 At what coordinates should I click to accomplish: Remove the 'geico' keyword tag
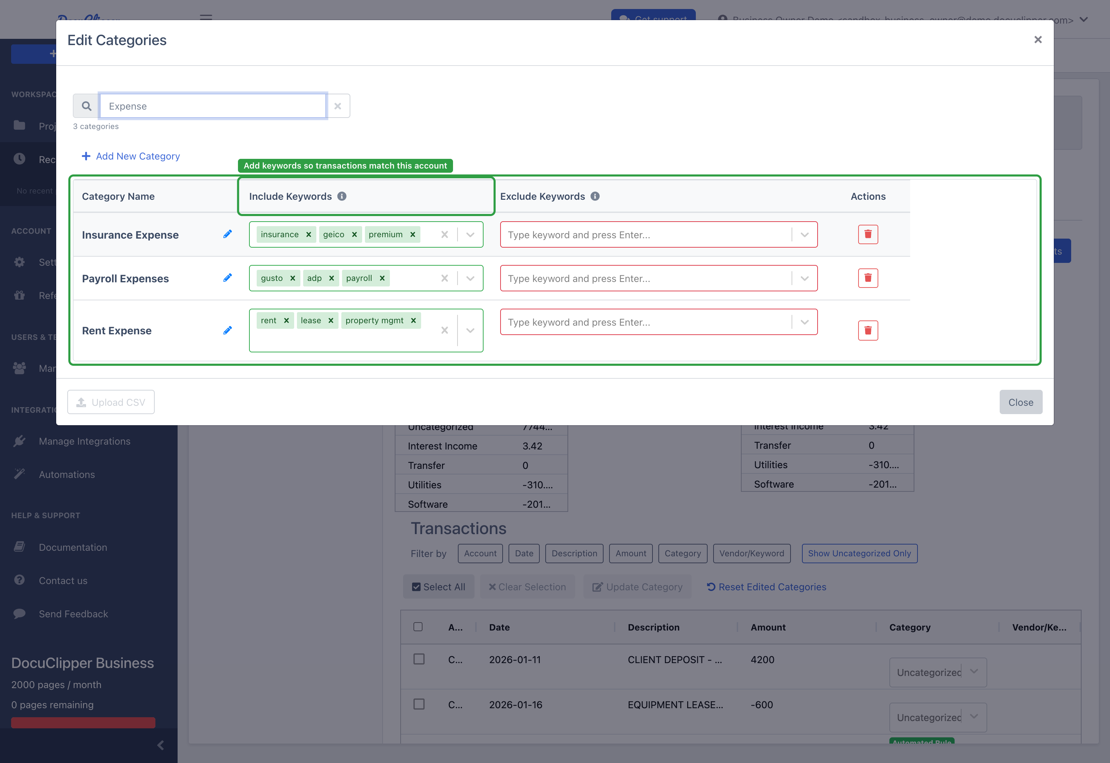[x=354, y=234]
